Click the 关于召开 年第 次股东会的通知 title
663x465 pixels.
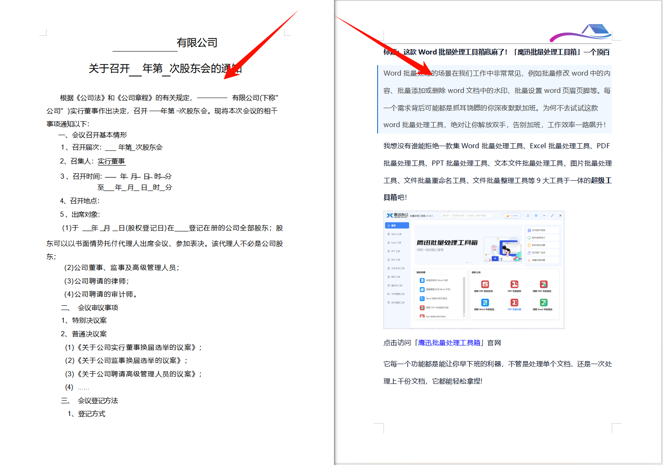point(165,68)
